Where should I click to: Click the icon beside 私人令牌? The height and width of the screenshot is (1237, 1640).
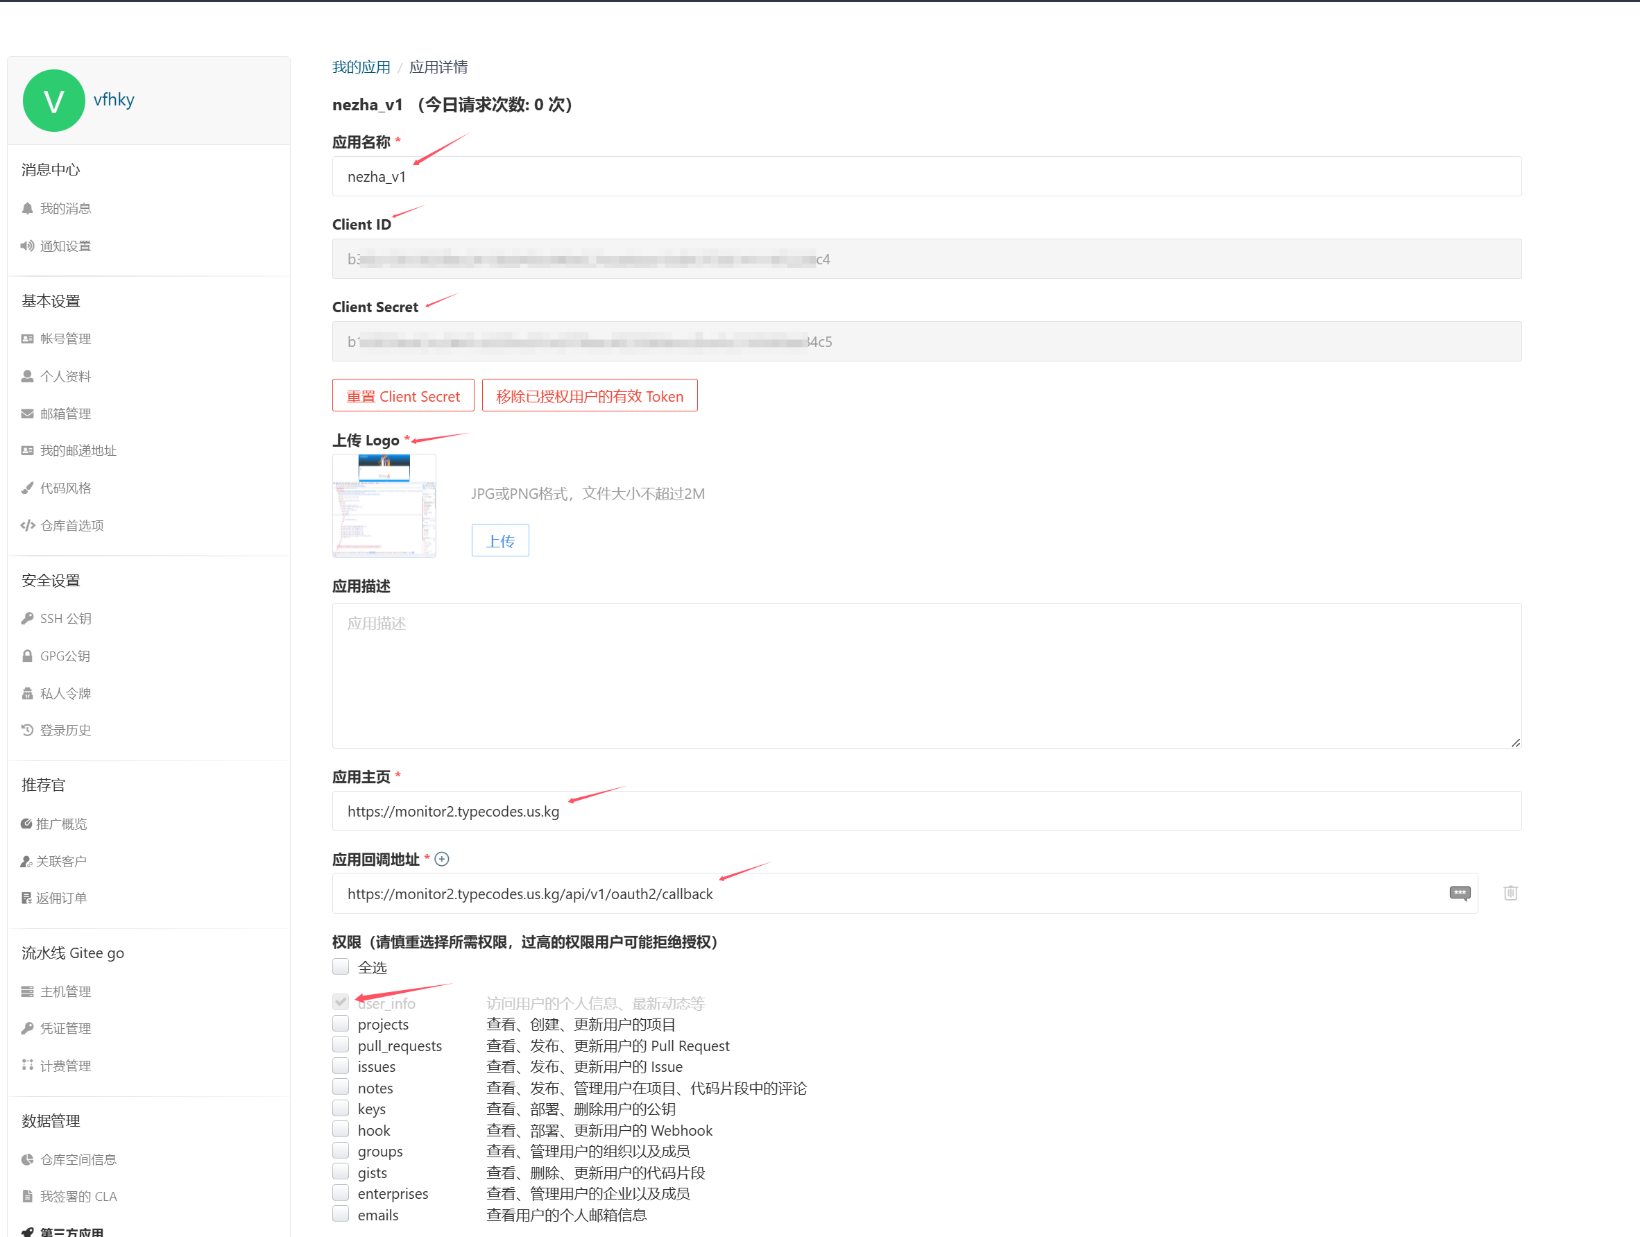point(28,693)
